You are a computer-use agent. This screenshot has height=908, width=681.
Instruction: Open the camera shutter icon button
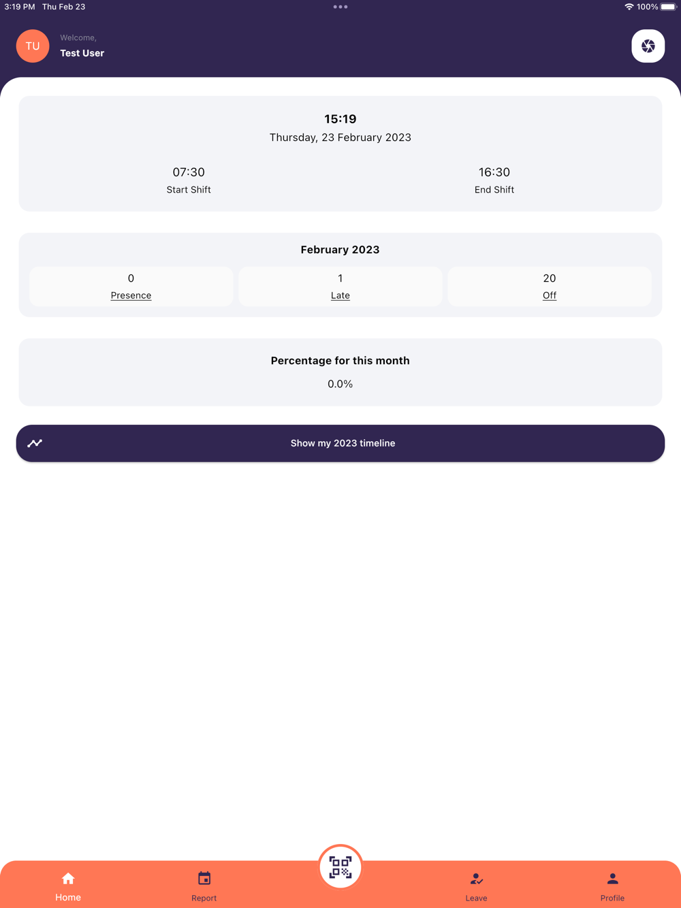pyautogui.click(x=648, y=46)
